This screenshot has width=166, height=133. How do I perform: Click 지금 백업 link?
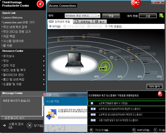click(9, 36)
